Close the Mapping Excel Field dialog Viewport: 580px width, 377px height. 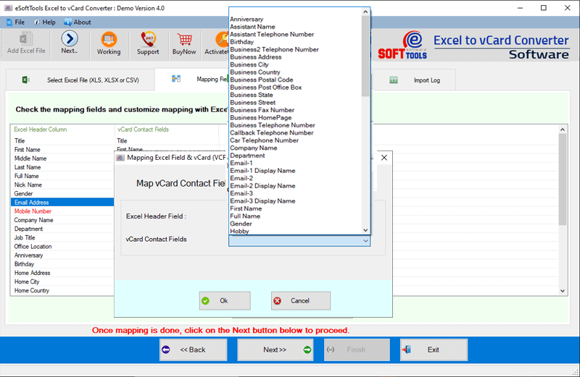(384, 158)
